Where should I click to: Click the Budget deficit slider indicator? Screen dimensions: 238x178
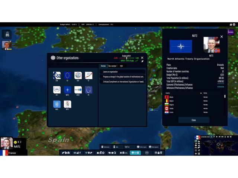(127, 58)
